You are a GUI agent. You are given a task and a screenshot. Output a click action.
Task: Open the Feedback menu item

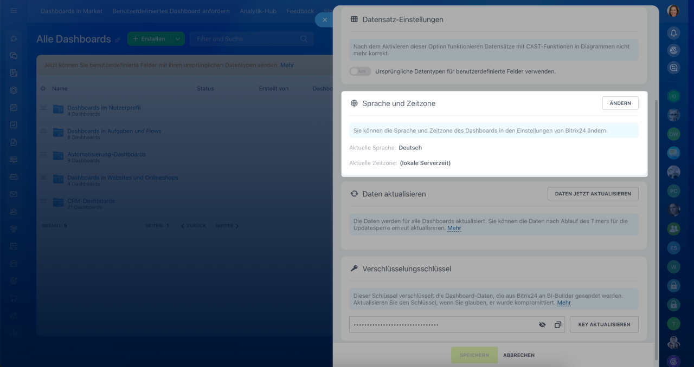click(x=300, y=11)
